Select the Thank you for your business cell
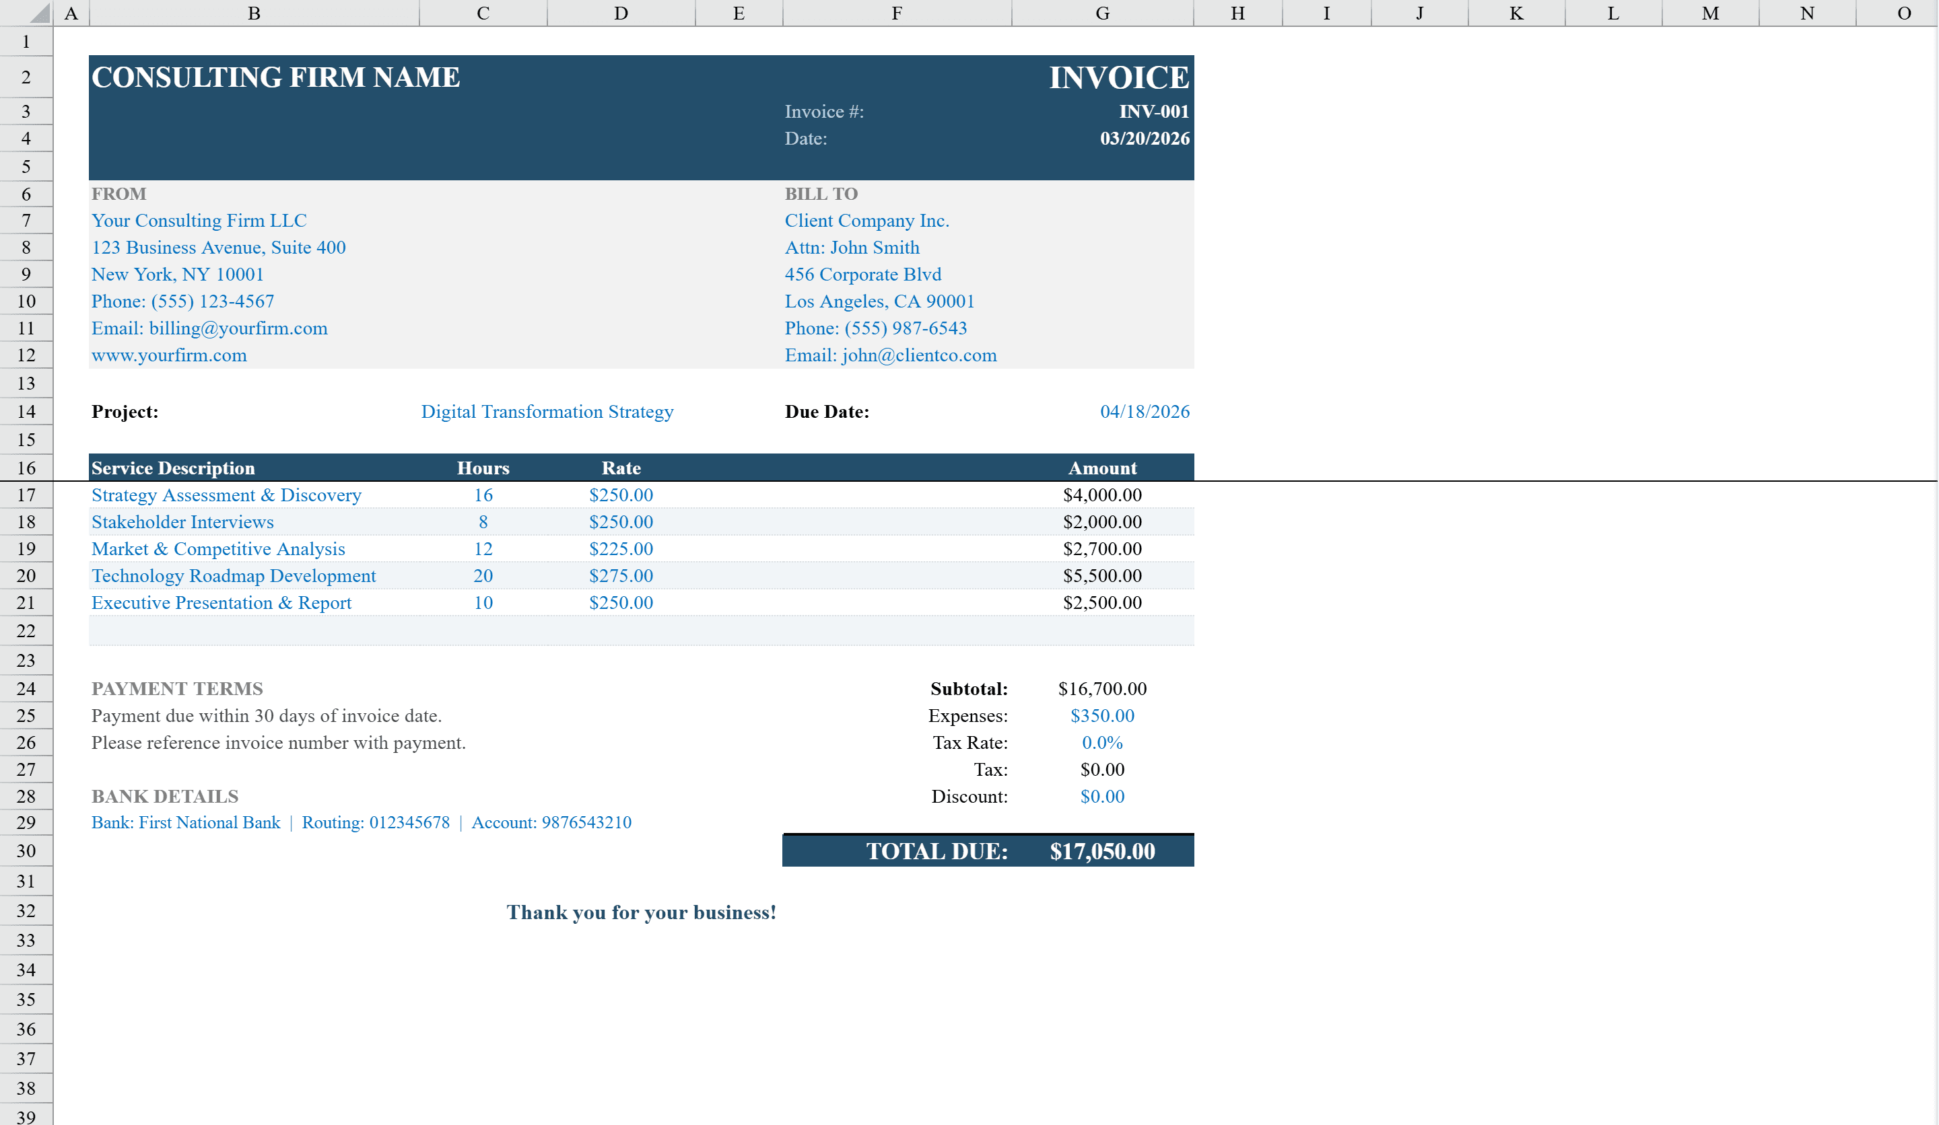This screenshot has height=1125, width=1939. click(642, 912)
